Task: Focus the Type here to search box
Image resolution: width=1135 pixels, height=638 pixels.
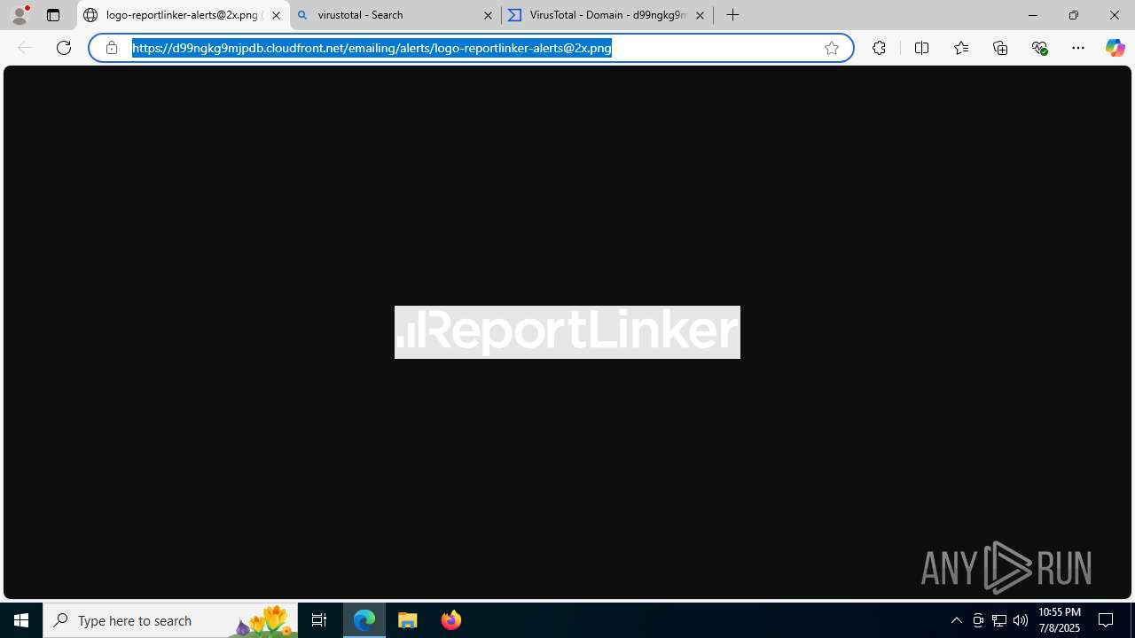Action: pos(170,620)
